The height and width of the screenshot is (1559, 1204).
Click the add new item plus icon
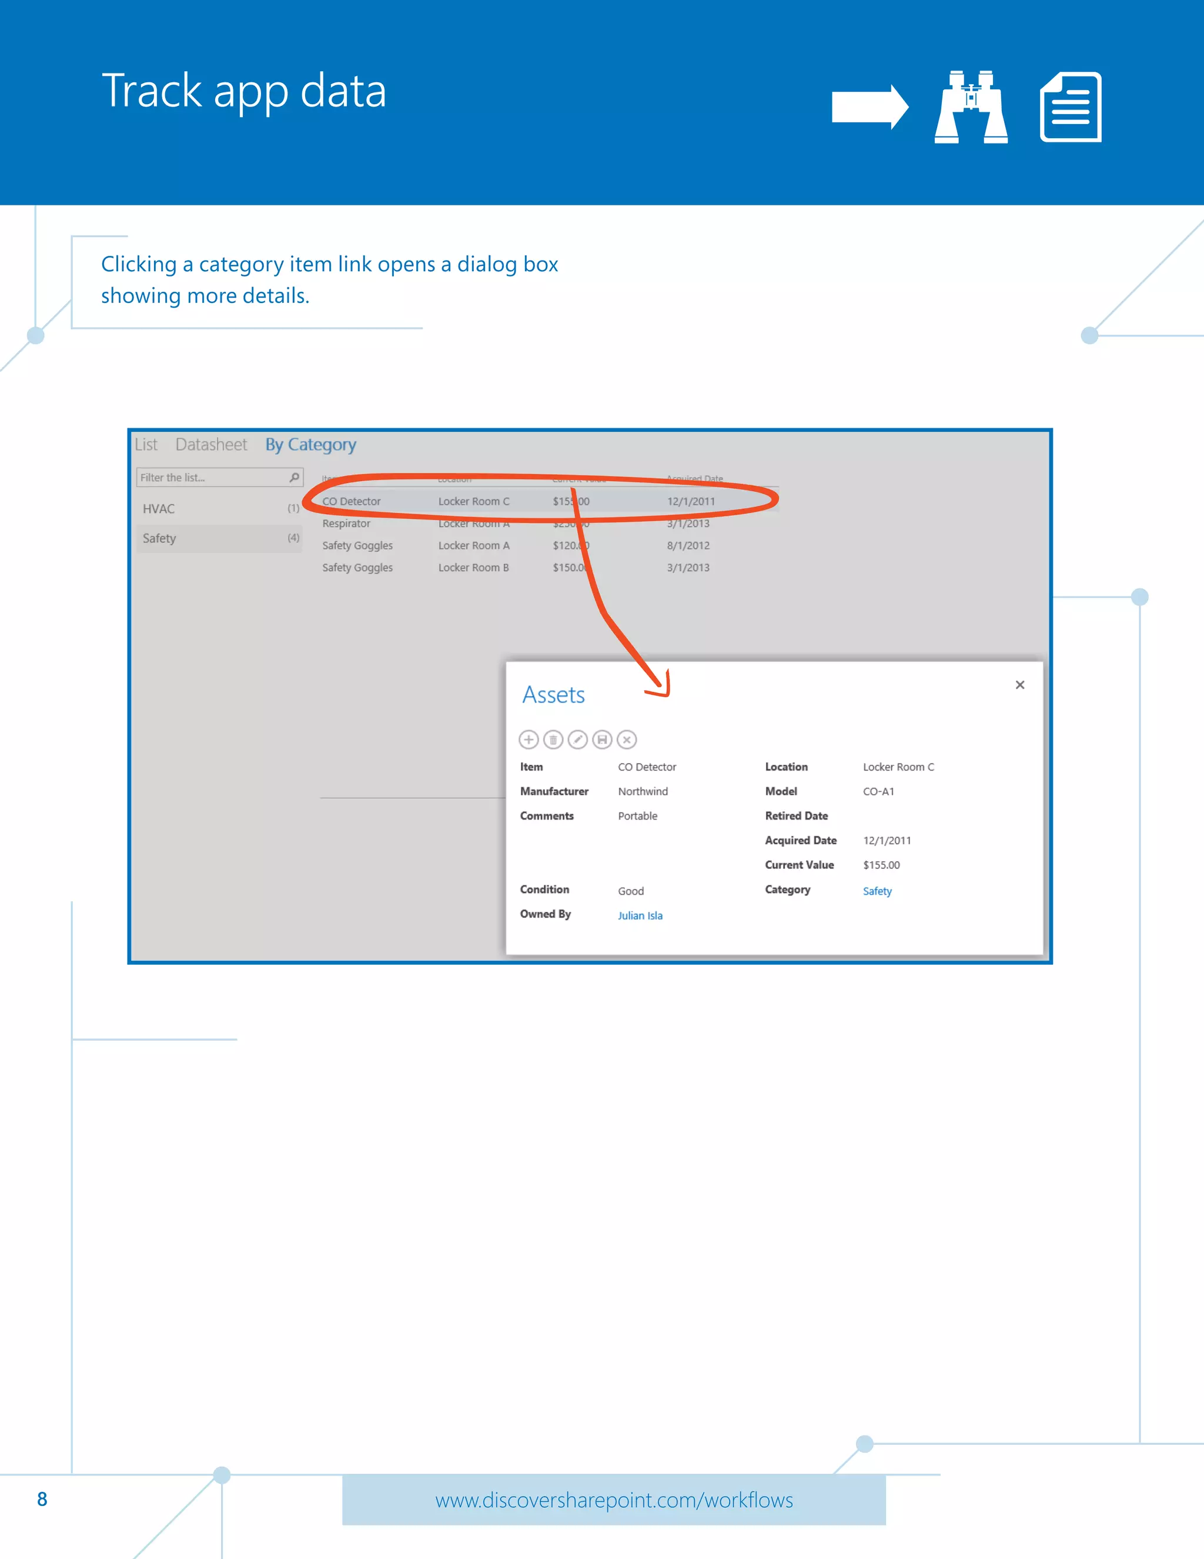[529, 739]
